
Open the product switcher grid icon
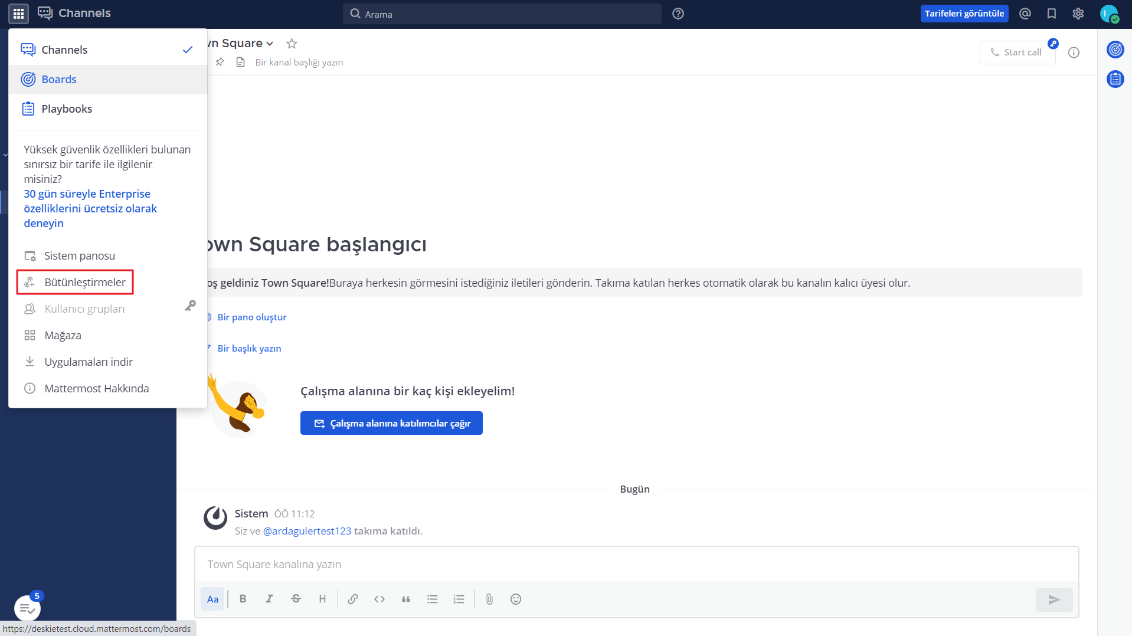coord(18,14)
